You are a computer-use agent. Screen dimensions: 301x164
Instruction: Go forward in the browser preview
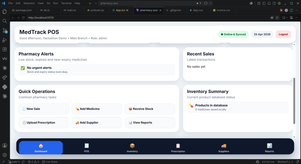tap(18, 18)
